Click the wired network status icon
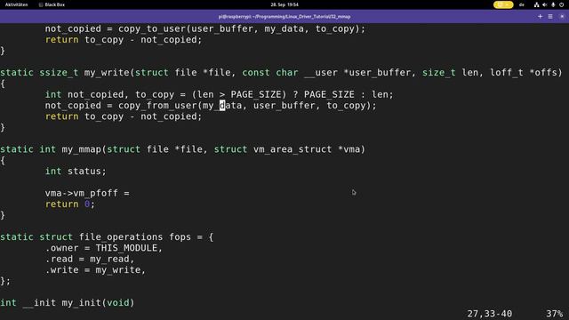The width and height of the screenshot is (569, 320). pos(536,4)
